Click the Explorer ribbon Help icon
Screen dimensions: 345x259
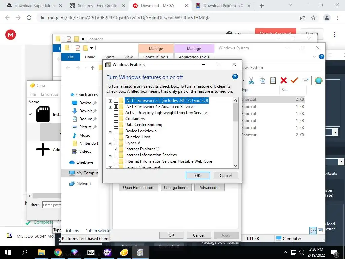321,57
